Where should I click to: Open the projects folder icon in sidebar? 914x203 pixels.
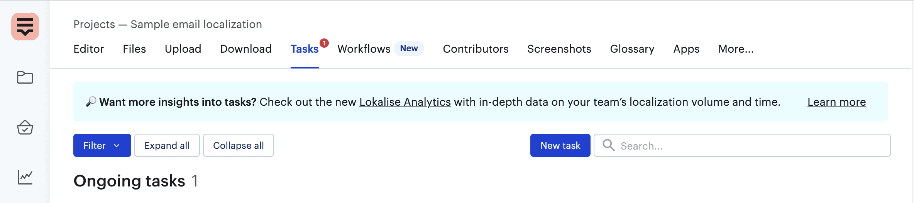point(25,77)
